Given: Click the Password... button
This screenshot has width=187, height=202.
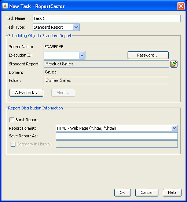Looking at the screenshot, I should tap(148, 55).
